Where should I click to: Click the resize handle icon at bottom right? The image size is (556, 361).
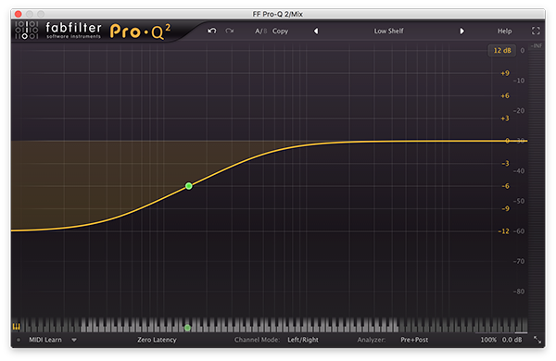(x=537, y=340)
